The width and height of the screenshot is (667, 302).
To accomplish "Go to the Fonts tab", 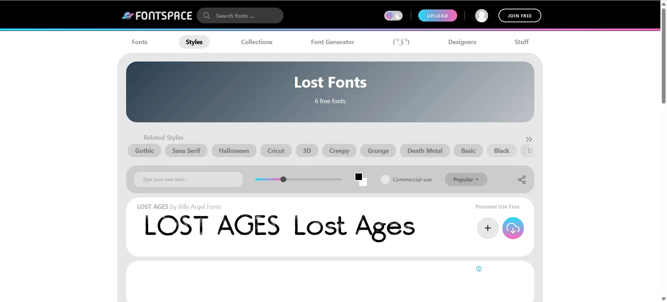I will (x=140, y=42).
